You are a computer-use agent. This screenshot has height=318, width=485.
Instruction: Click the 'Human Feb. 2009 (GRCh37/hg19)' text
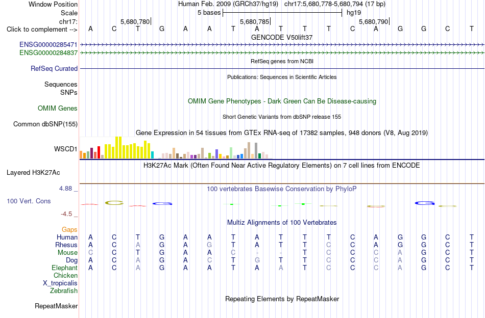pos(228,4)
